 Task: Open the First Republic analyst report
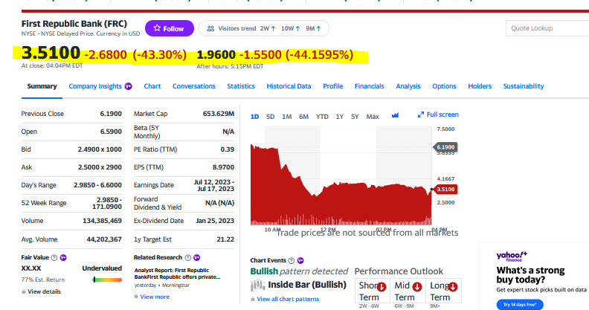[x=177, y=274]
